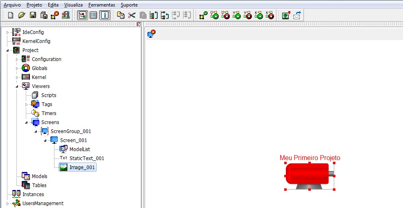Click the Screen_001 label in tree
Image resolution: width=403 pixels, height=208 pixels.
tap(73, 140)
